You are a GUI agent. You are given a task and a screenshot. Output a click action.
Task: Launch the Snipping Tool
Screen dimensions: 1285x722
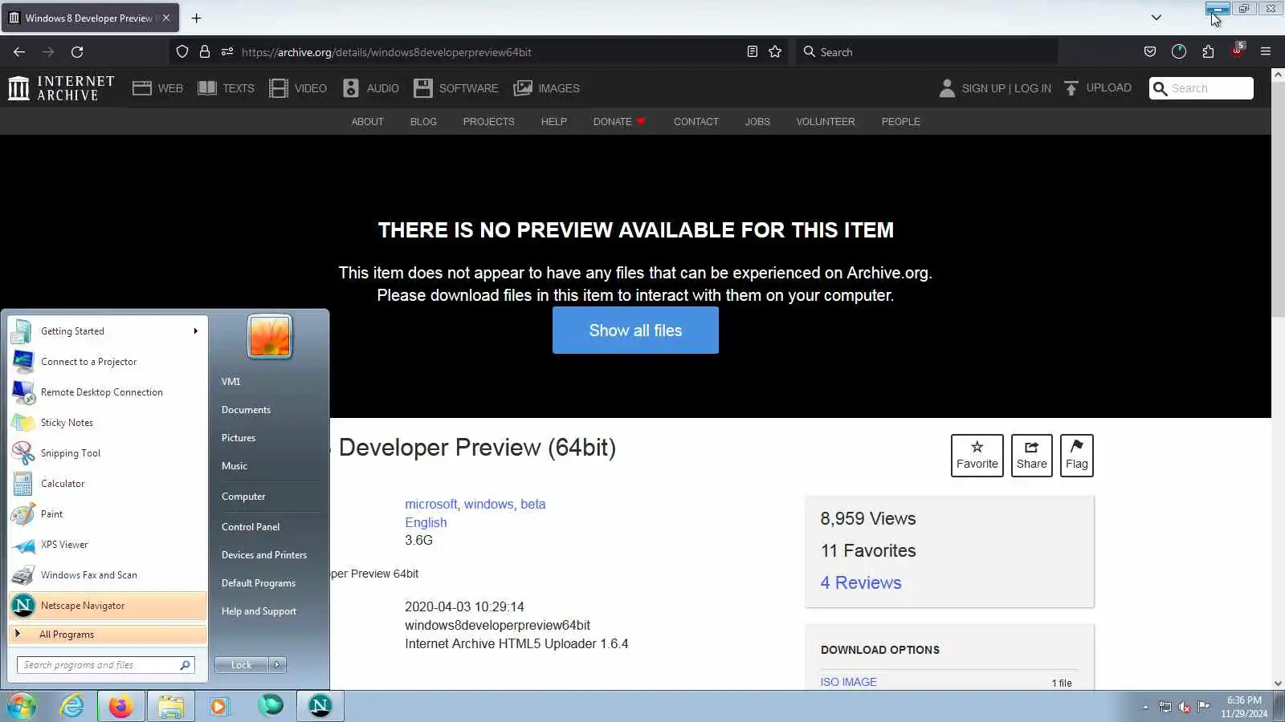108,453
